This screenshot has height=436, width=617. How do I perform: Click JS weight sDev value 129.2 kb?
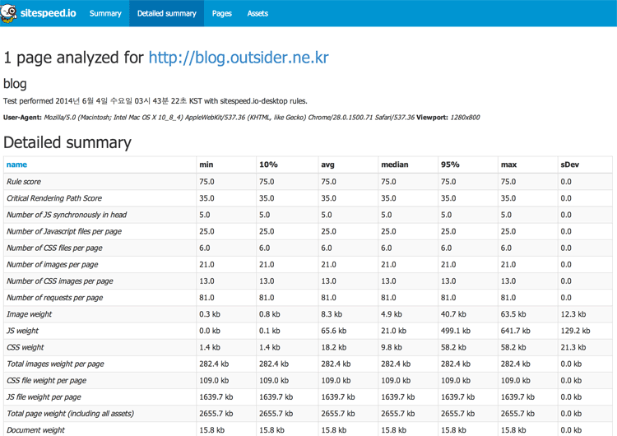[x=575, y=330]
